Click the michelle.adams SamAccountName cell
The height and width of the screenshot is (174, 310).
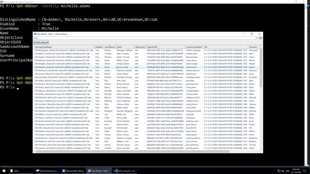point(193,91)
